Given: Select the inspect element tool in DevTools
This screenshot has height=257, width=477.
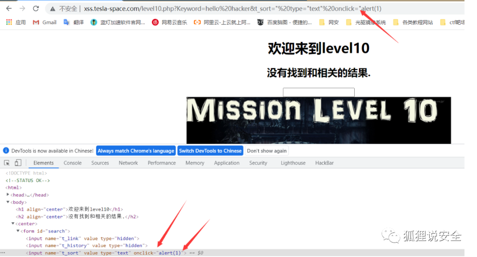Looking at the screenshot, I should tap(7, 163).
